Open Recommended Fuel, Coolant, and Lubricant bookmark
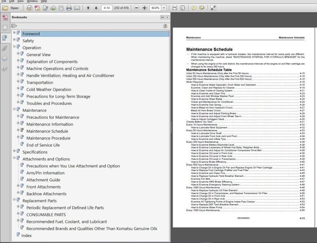The image size is (317, 243). coord(66,222)
